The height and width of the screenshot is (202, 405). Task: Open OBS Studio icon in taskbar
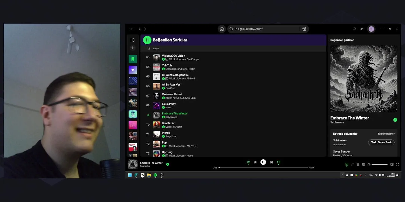coord(161,175)
